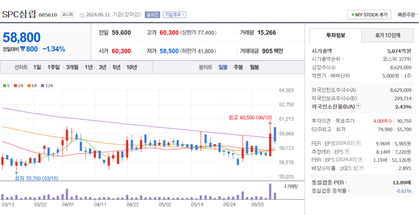Click the green 5-day moving average legend marker

coord(4,85)
